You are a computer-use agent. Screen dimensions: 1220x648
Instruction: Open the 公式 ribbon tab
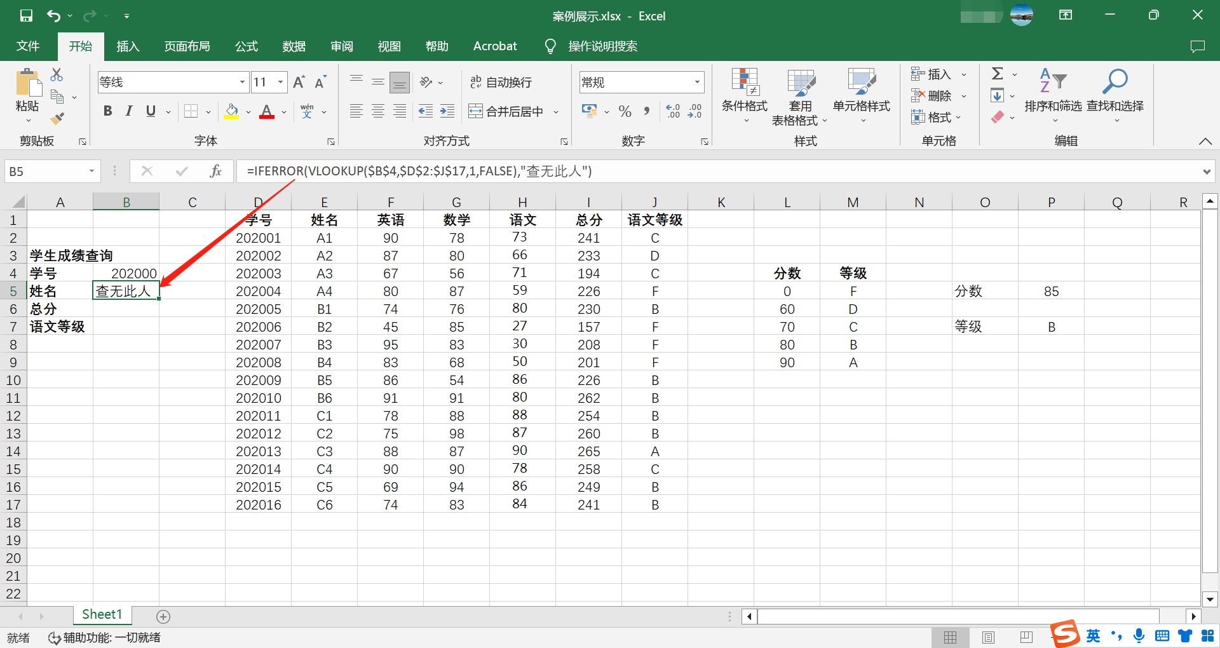coord(246,46)
